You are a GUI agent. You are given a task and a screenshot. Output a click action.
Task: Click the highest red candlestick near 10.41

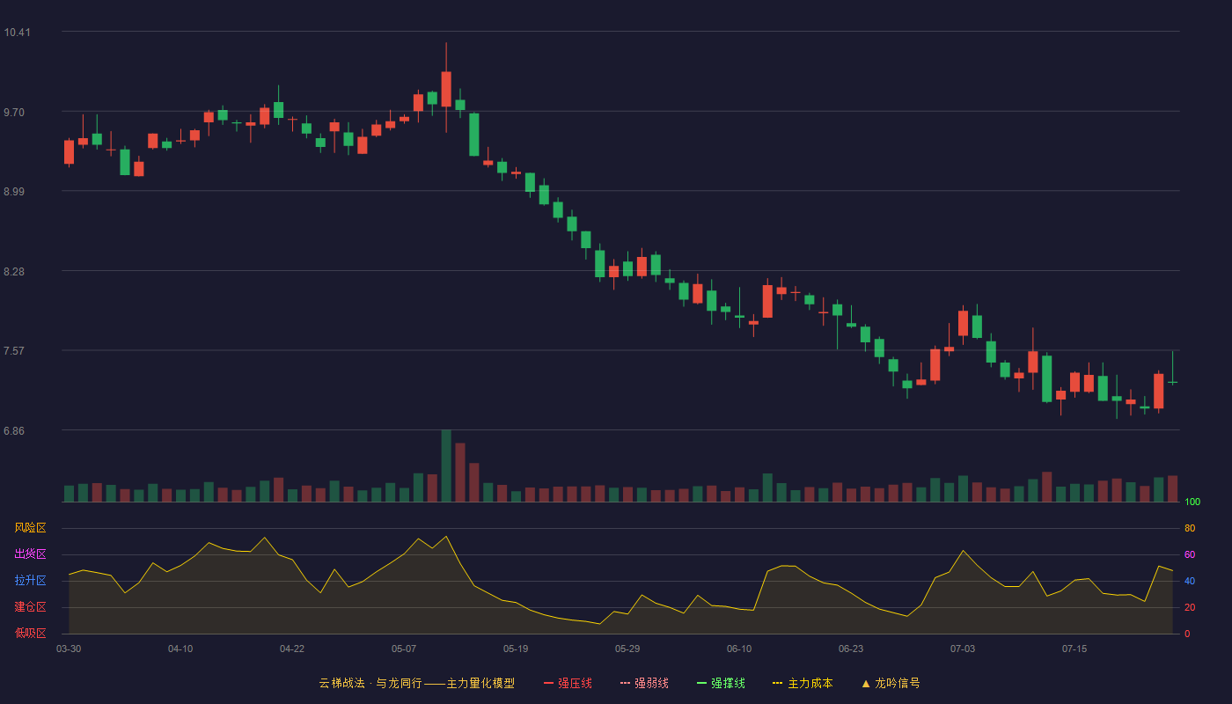point(446,88)
